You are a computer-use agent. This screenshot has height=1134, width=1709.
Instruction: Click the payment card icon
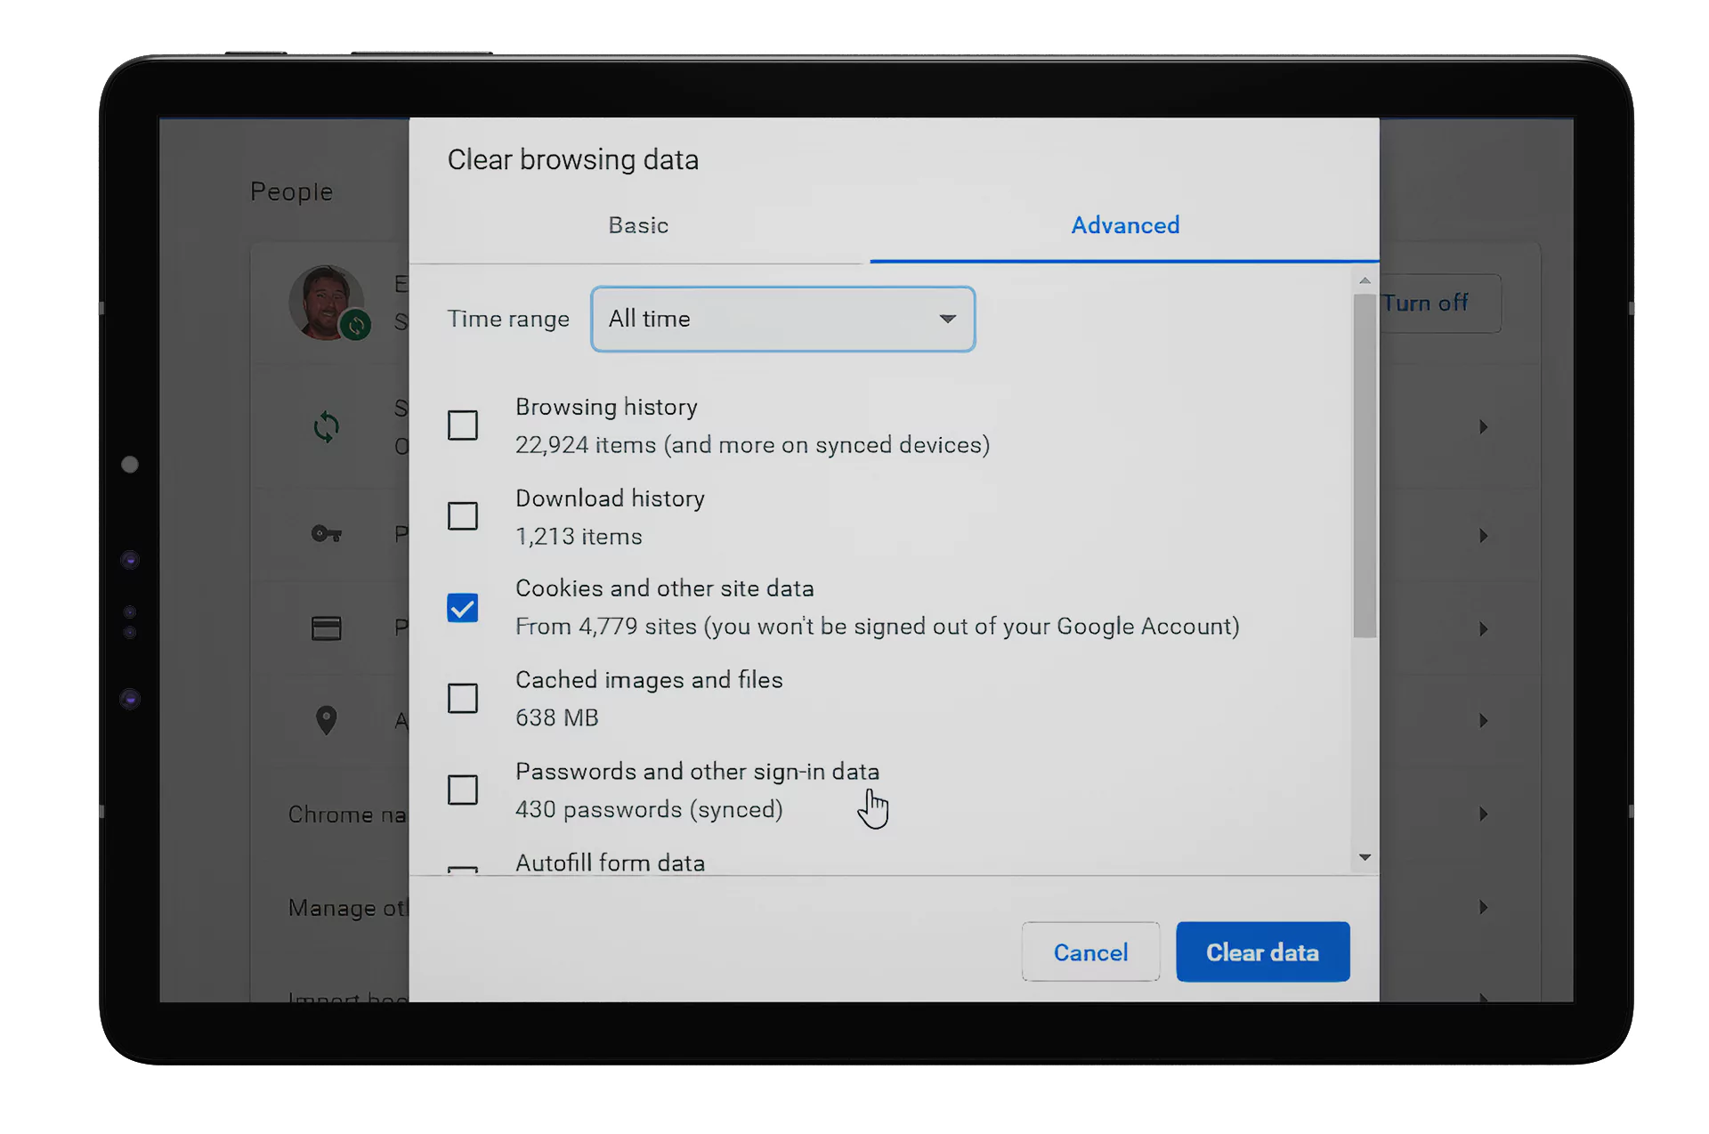tap(326, 628)
